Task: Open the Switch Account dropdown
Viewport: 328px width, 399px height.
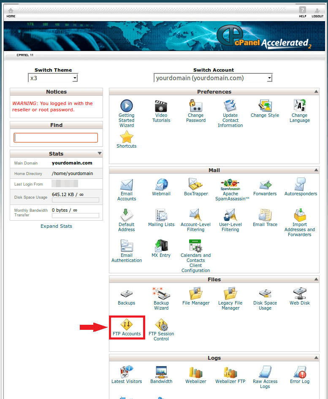Action: (213, 78)
